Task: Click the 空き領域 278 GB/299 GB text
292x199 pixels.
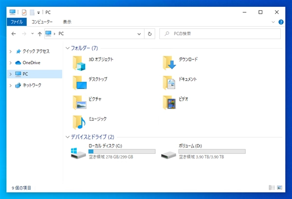Action: tap(111, 157)
